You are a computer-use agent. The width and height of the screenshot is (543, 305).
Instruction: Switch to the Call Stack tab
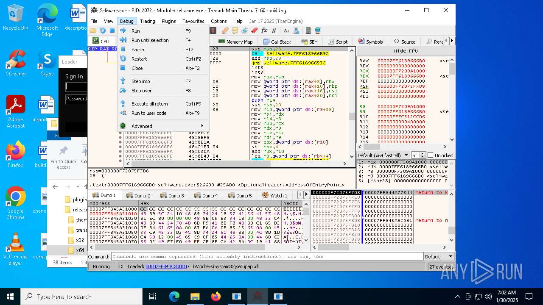coord(277,42)
